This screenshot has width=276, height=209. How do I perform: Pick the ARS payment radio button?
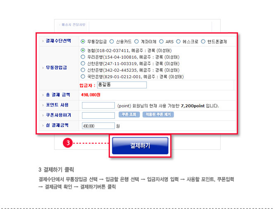161,41
